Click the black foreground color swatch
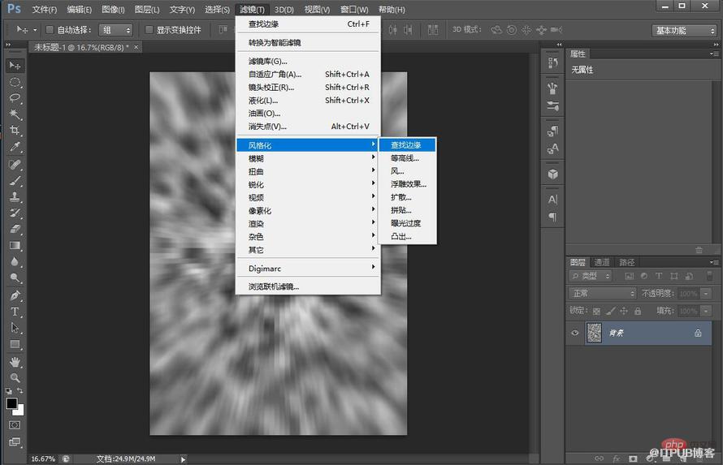The width and height of the screenshot is (723, 465). click(11, 403)
